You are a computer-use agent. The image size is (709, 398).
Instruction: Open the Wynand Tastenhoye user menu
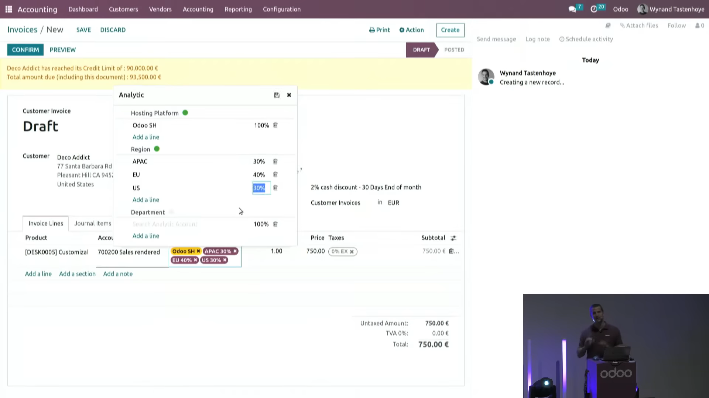point(671,9)
